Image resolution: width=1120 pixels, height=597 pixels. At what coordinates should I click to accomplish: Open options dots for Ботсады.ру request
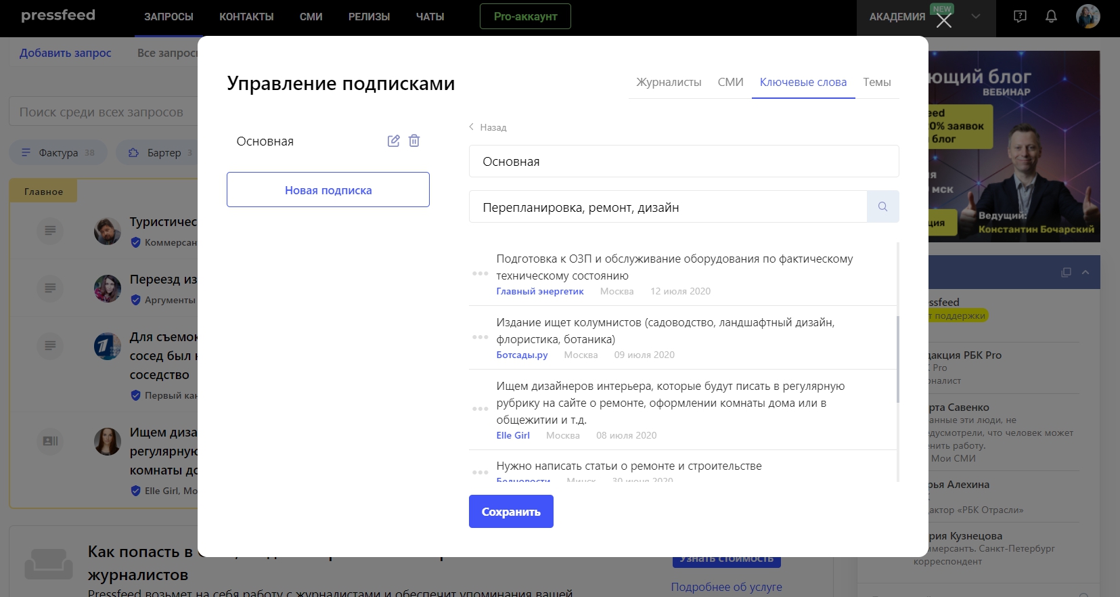tap(480, 337)
